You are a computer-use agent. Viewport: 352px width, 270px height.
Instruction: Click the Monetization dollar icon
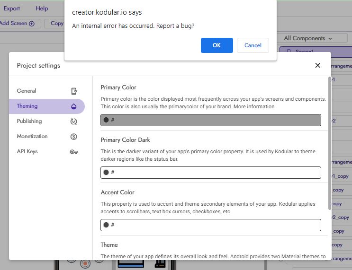(73, 137)
